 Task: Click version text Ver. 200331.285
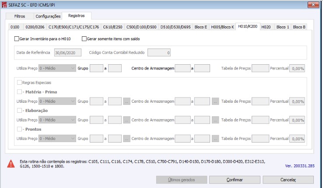click(300, 166)
